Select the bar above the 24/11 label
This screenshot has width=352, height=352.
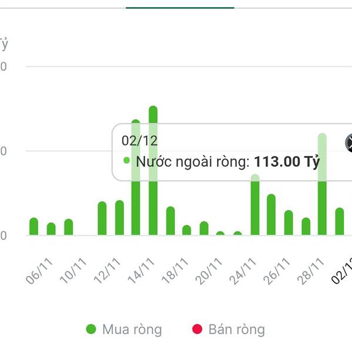click(x=255, y=205)
